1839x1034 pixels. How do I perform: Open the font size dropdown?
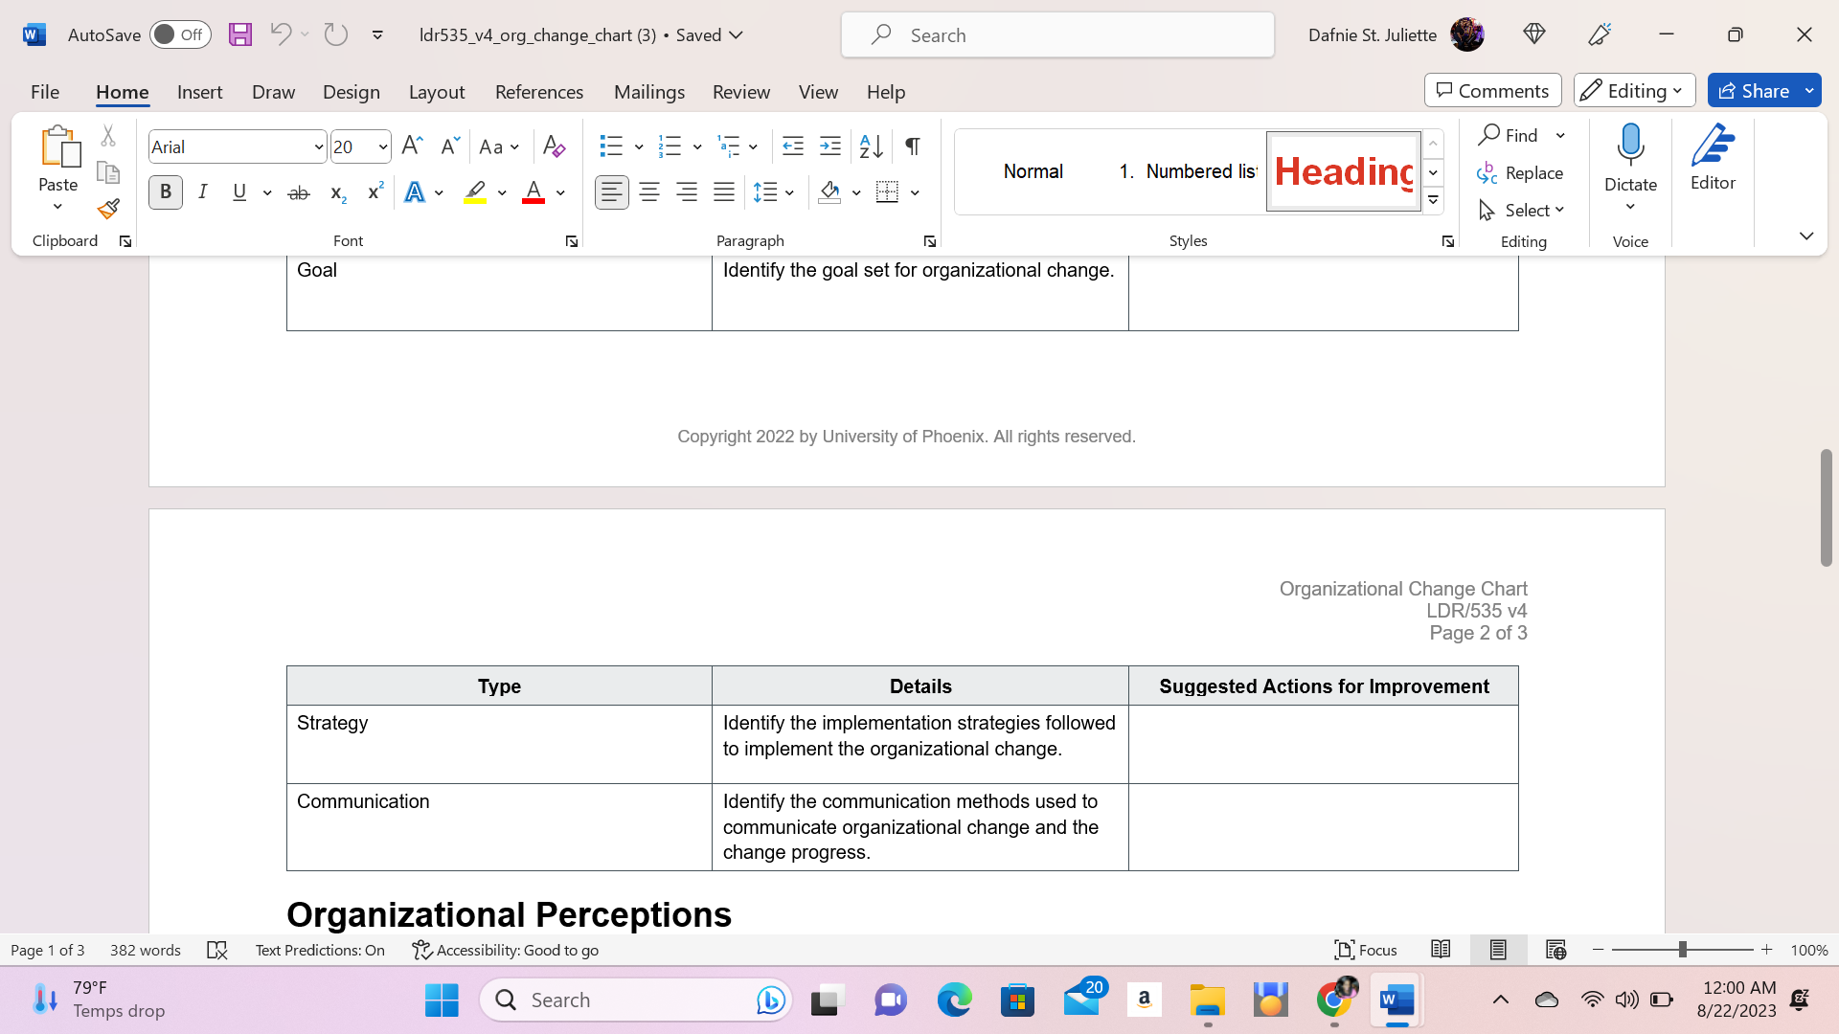(382, 146)
